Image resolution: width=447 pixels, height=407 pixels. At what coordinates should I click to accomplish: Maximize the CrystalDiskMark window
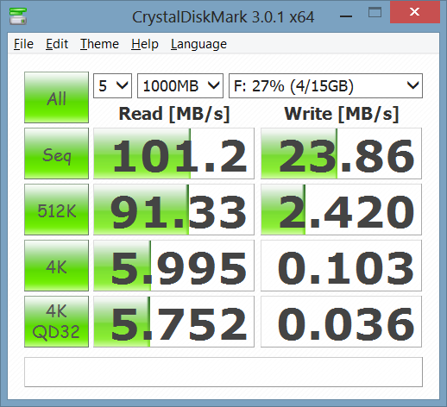coord(375,13)
